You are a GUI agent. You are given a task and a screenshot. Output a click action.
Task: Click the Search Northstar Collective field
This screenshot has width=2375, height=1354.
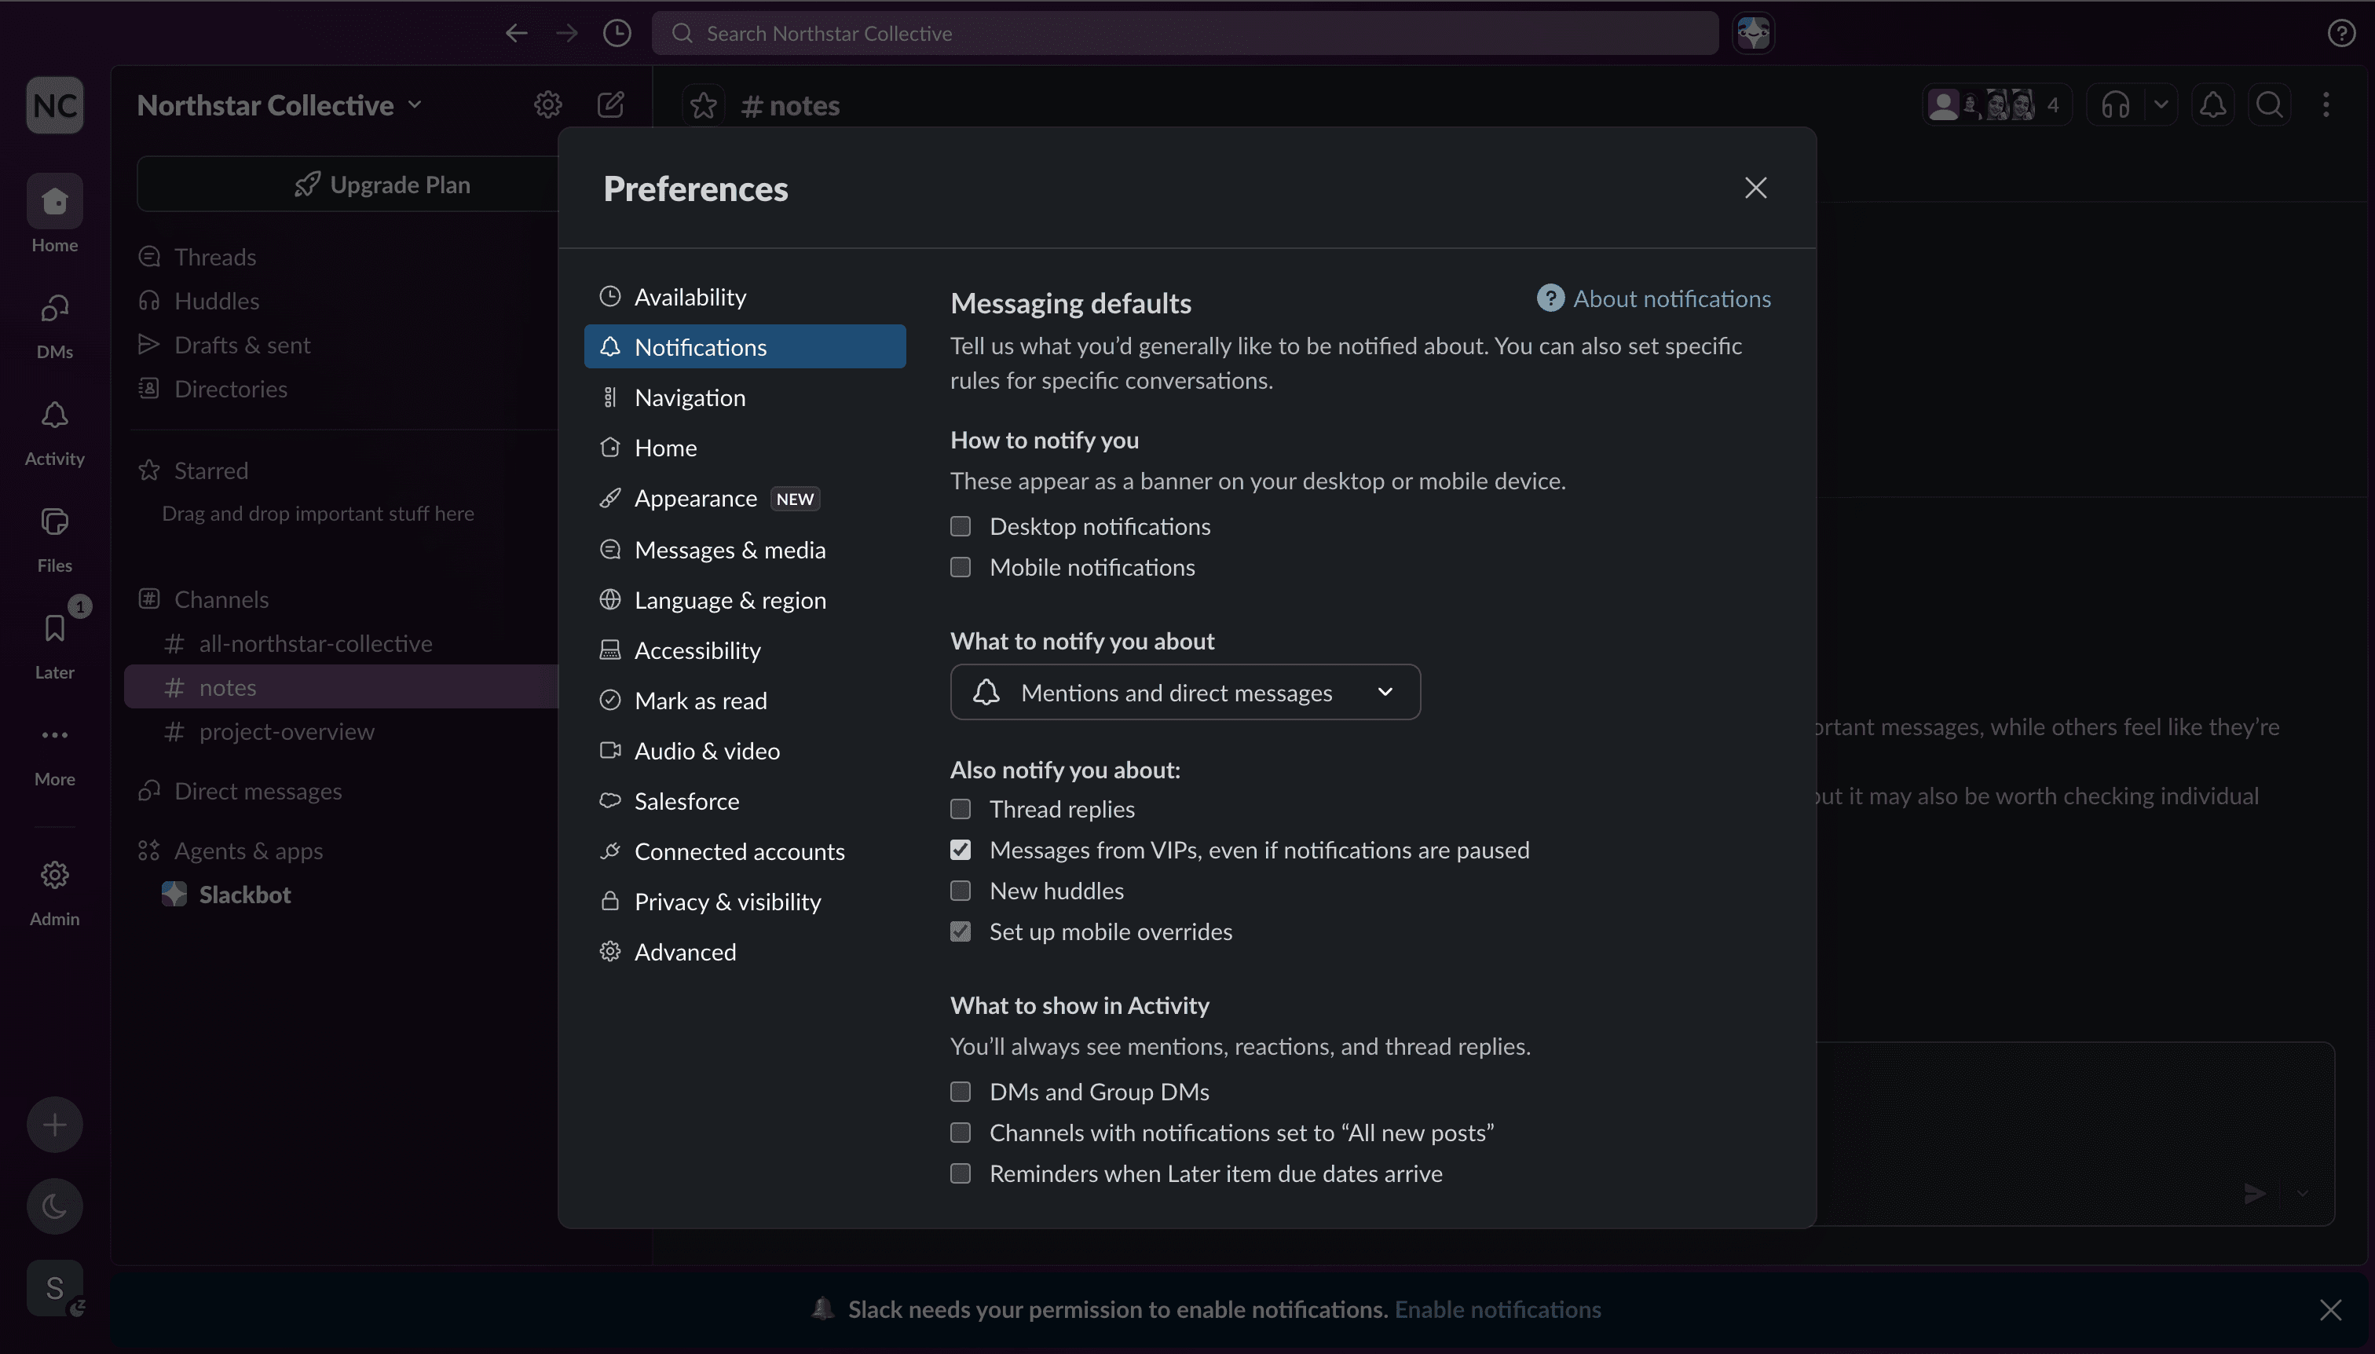tap(1184, 34)
